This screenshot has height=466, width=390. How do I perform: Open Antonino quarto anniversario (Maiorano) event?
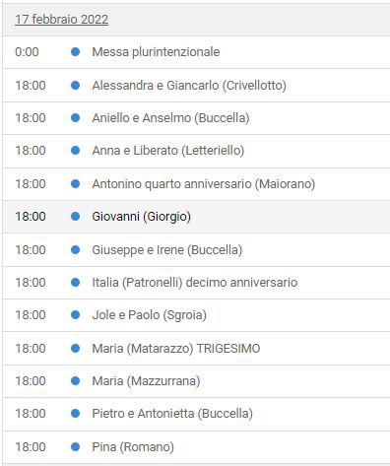[204, 183]
